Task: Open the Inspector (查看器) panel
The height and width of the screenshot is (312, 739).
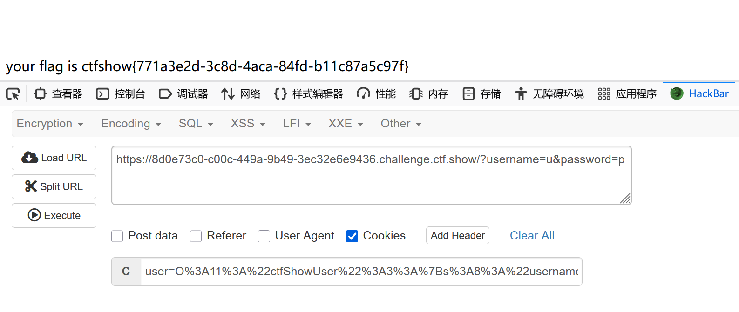Action: [59, 94]
